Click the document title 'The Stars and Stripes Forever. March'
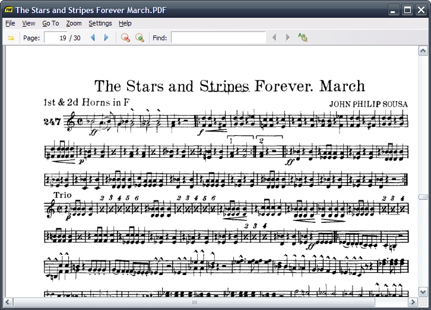This screenshot has height=310, width=431. tap(230, 86)
